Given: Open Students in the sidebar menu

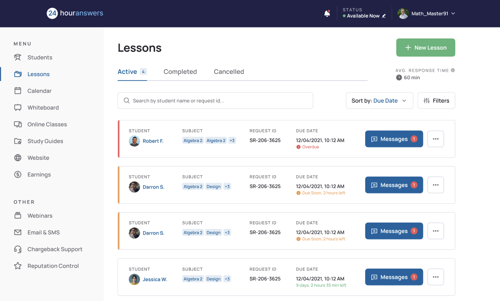Looking at the screenshot, I should coord(39,58).
